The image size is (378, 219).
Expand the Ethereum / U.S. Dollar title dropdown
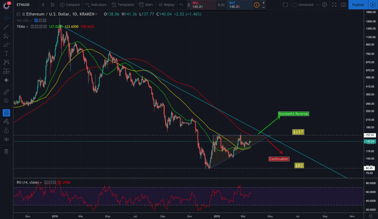point(96,14)
